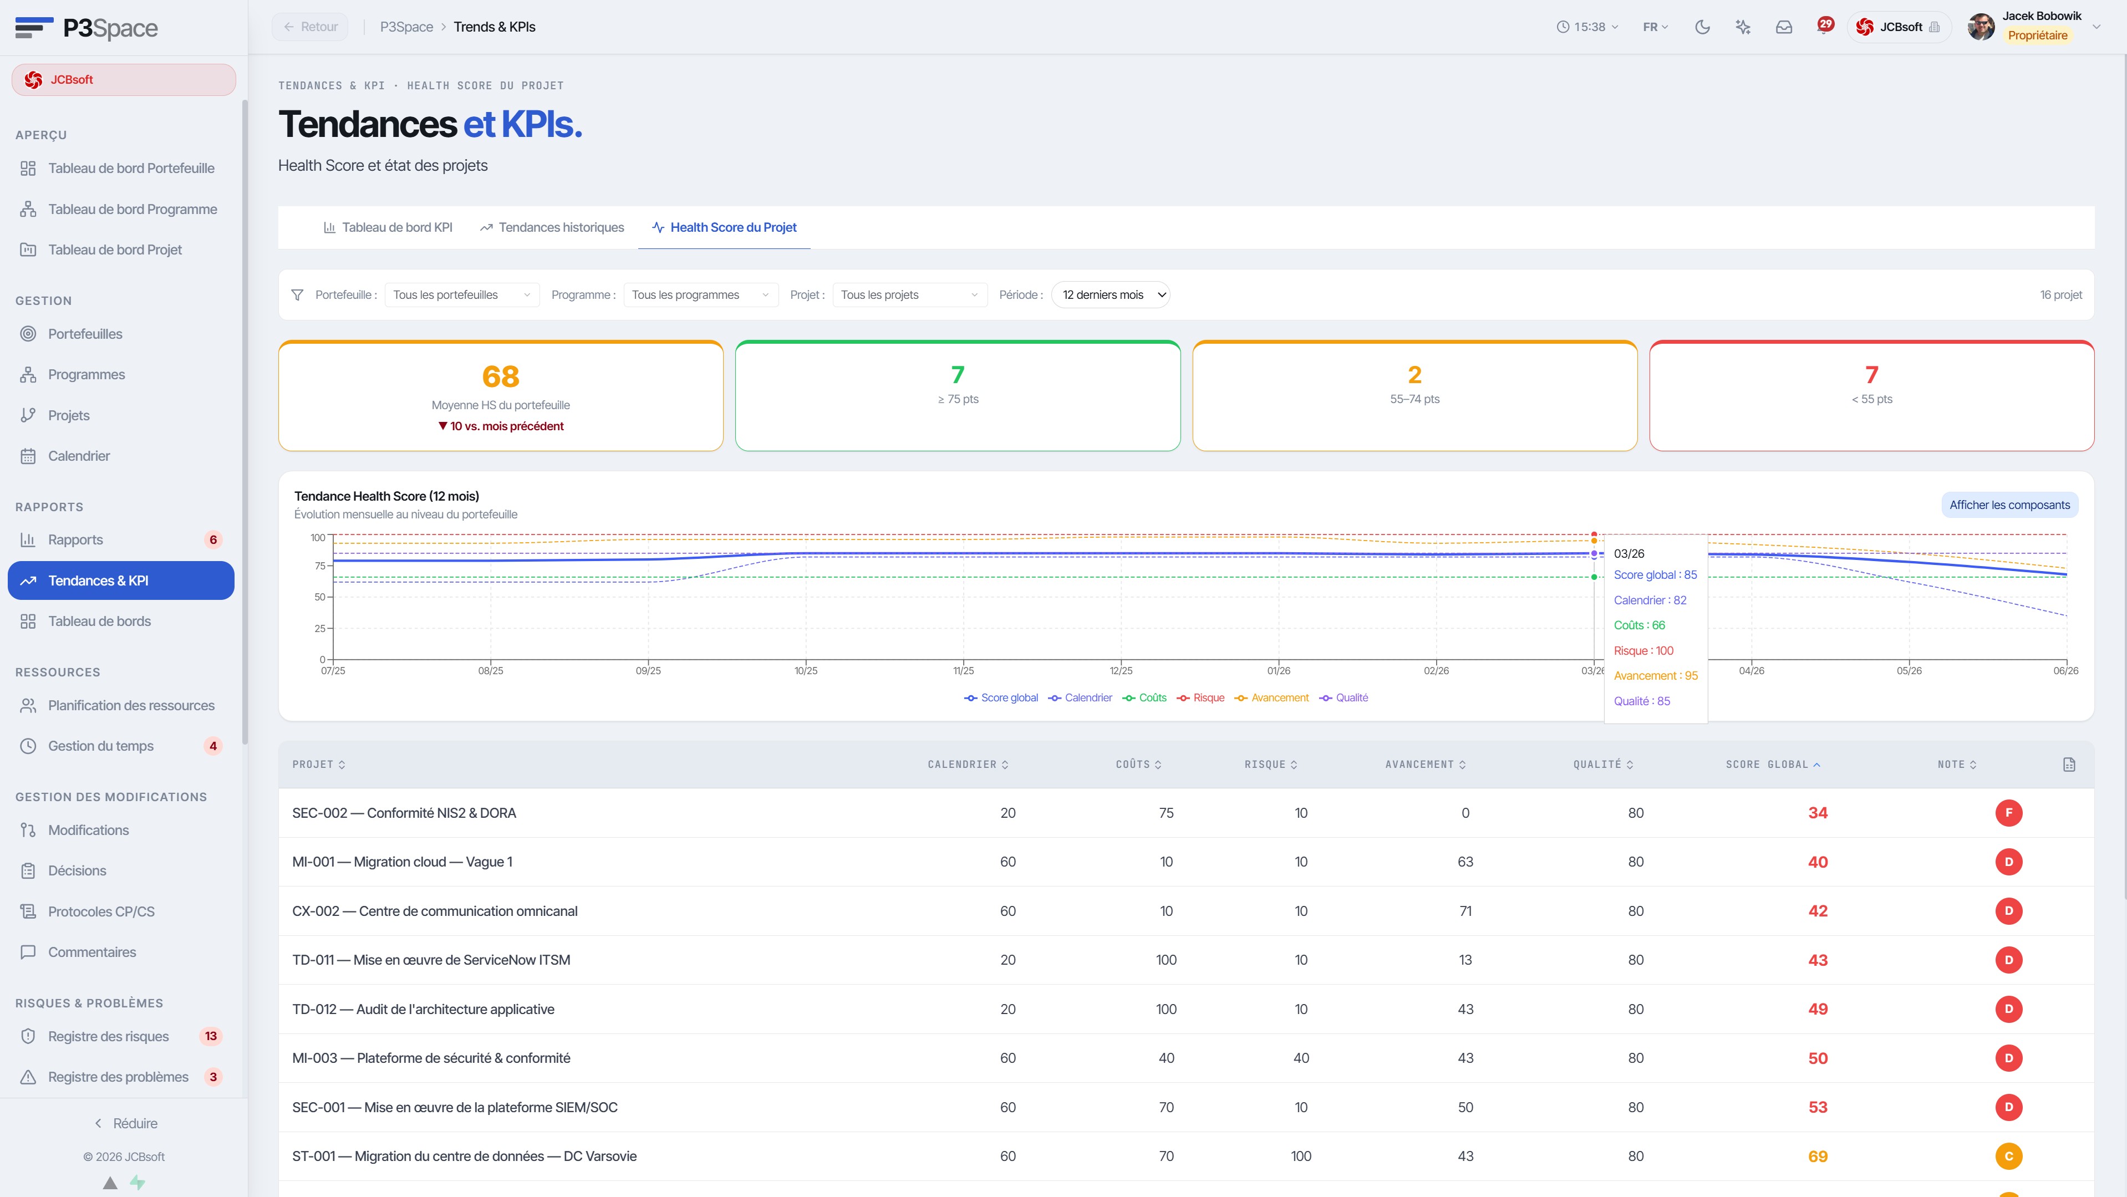The image size is (2127, 1197).
Task: Click the filter funnel icon
Action: click(x=297, y=295)
